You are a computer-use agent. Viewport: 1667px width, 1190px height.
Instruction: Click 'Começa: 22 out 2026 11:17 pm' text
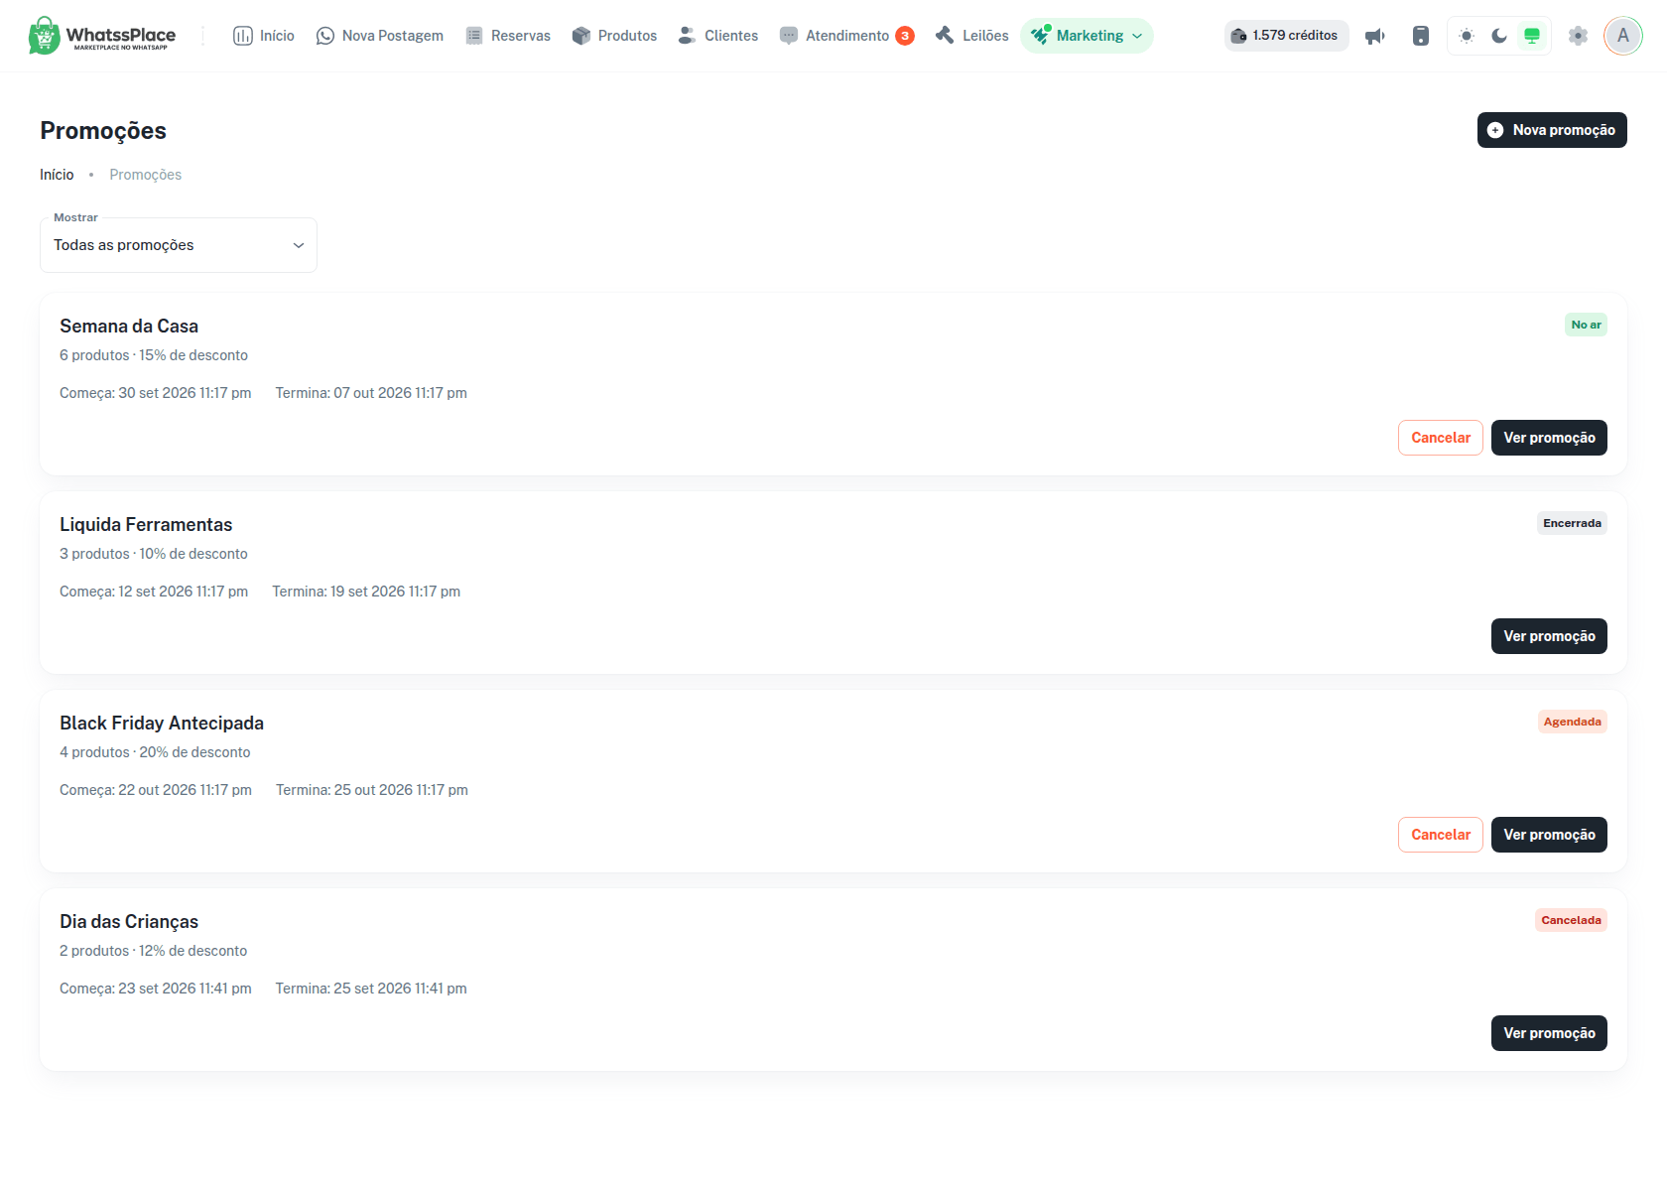[156, 790]
